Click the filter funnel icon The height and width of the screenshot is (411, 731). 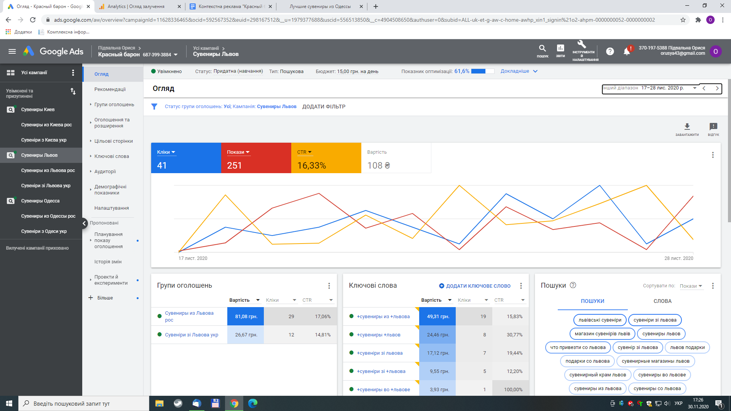click(x=154, y=107)
